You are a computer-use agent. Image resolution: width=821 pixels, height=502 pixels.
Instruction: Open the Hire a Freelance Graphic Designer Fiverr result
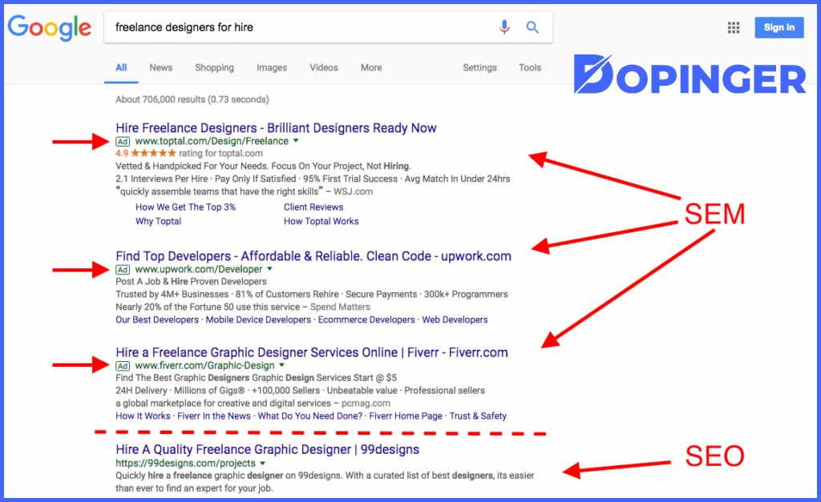(312, 352)
